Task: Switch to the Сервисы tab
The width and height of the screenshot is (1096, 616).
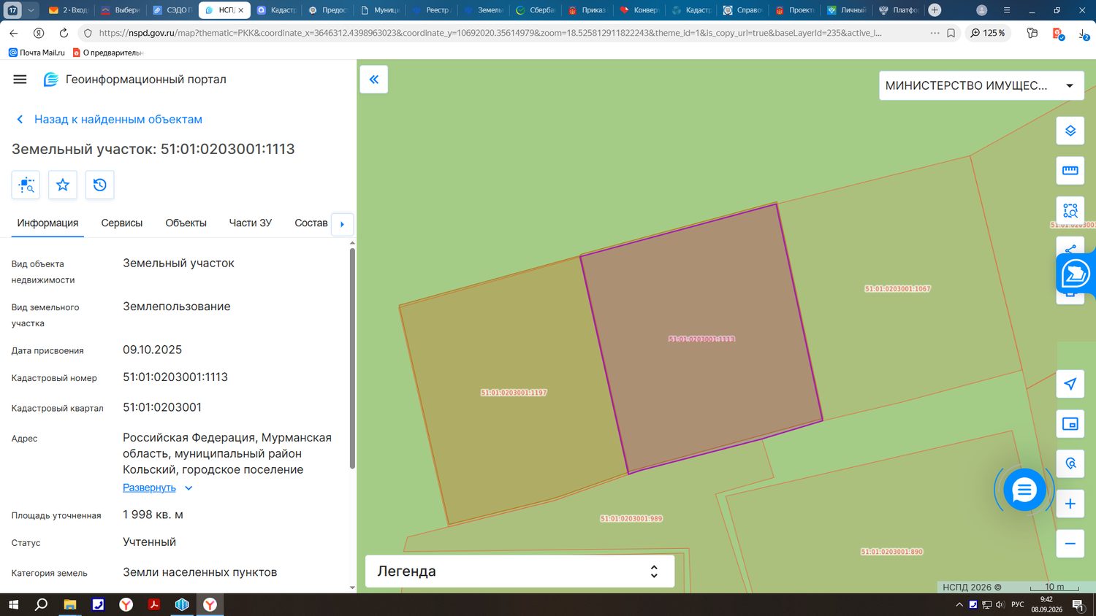Action: (x=122, y=223)
